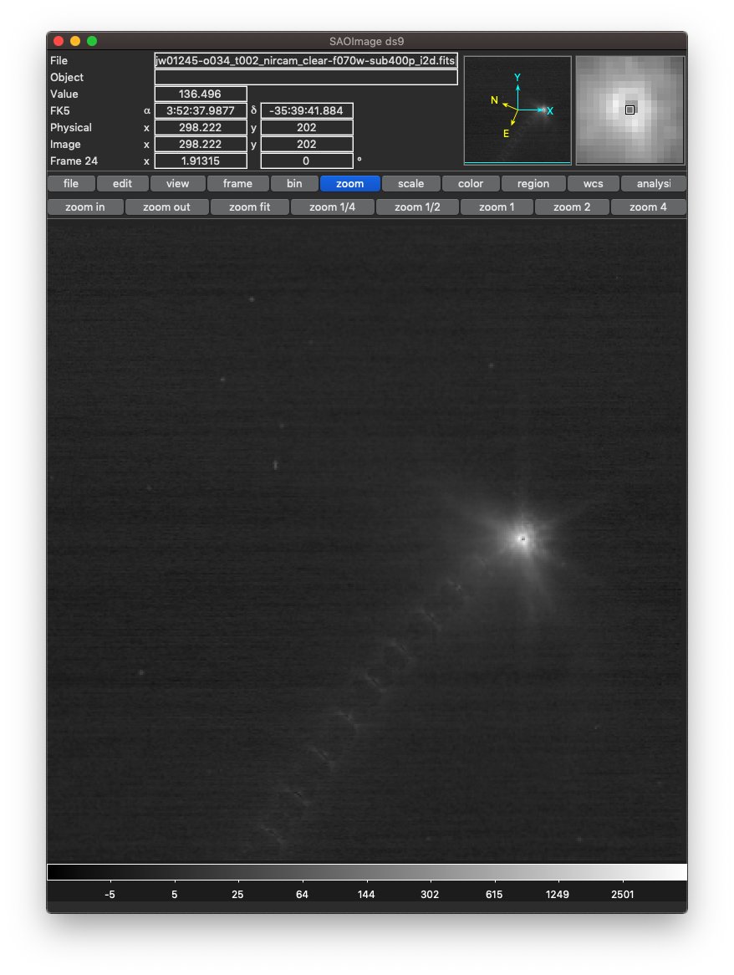
Task: Open the analysis buttons
Action: pos(653,183)
